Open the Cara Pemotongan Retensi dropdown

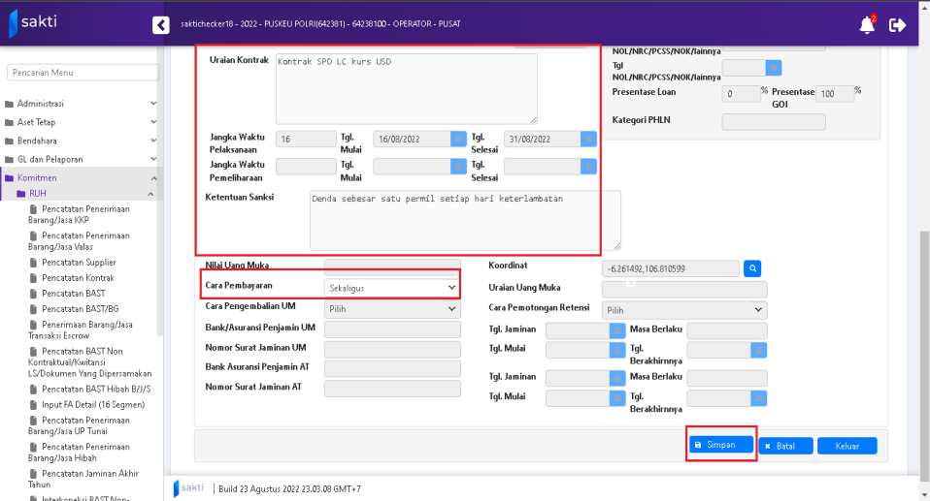(684, 310)
